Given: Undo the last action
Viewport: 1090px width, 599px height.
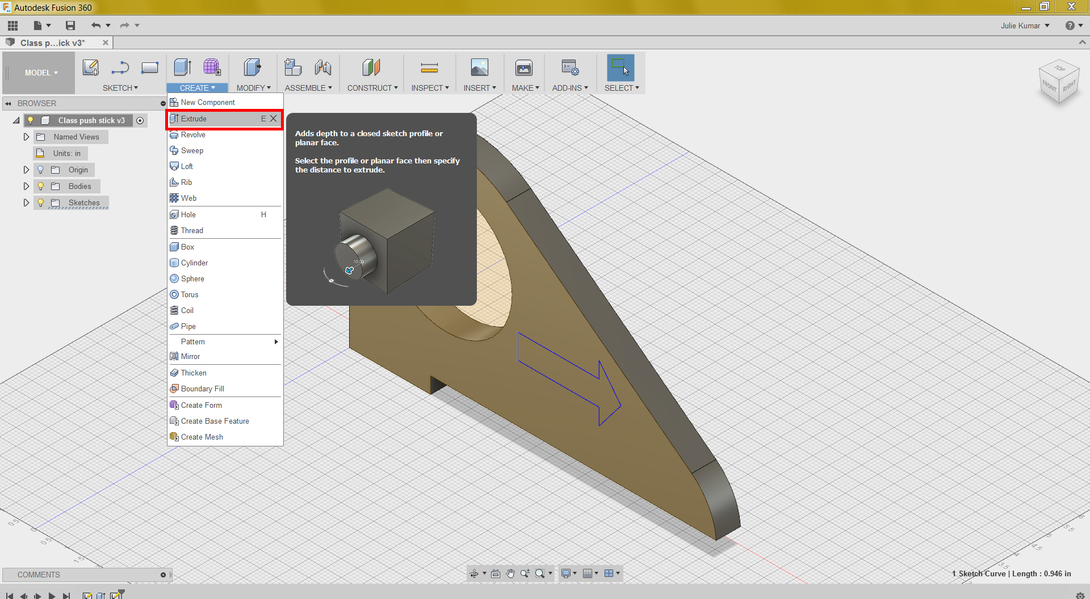Looking at the screenshot, I should pos(96,26).
